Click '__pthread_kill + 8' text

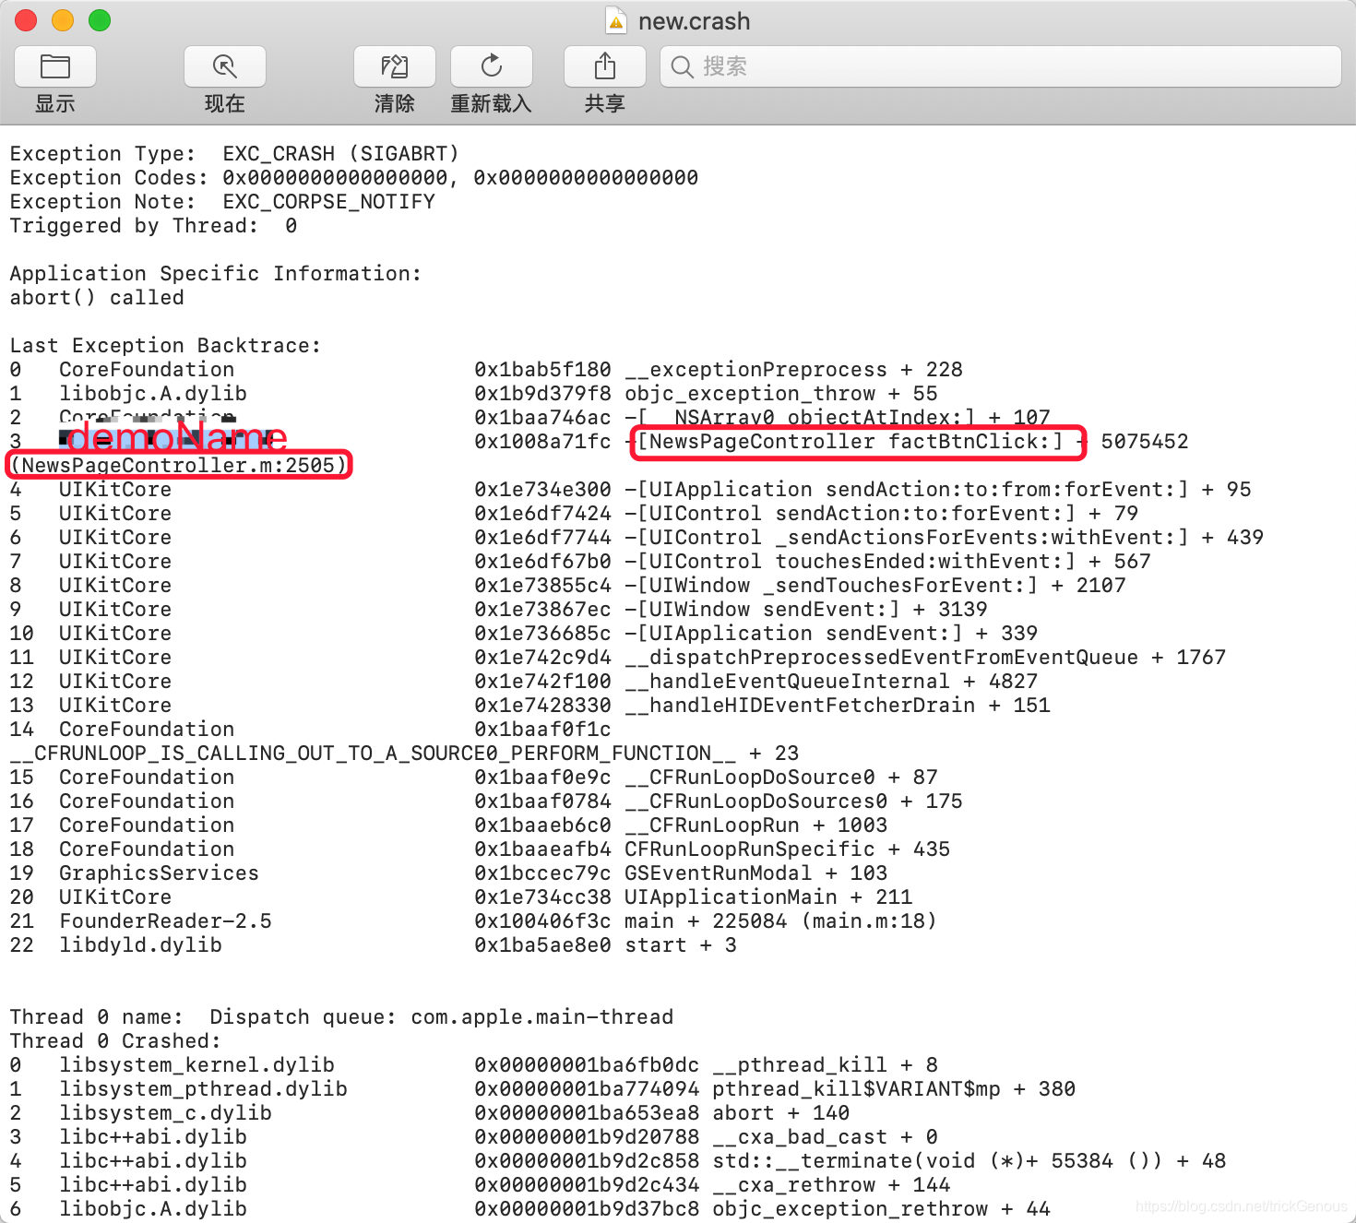[826, 1064]
